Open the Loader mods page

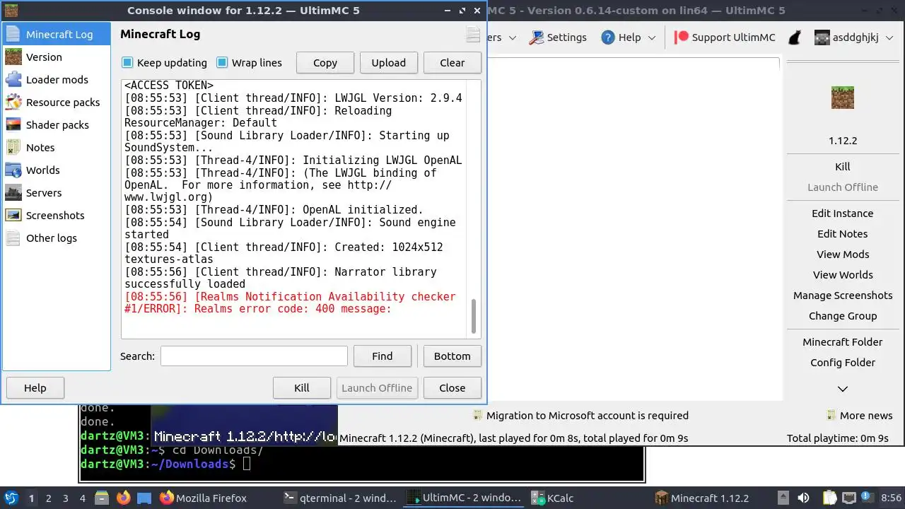click(x=57, y=79)
